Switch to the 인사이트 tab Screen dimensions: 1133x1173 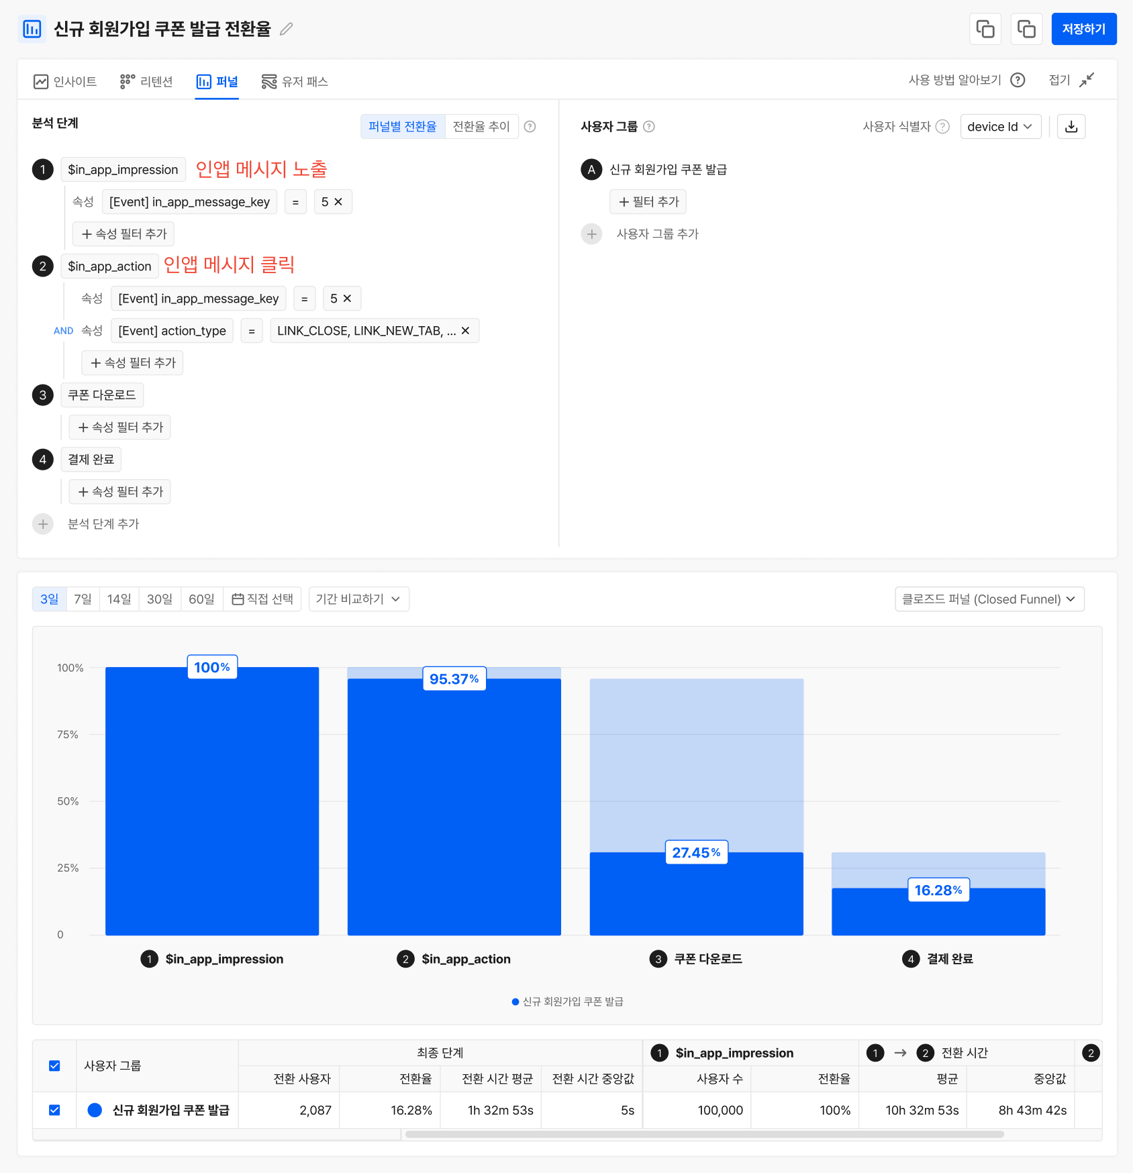(65, 82)
